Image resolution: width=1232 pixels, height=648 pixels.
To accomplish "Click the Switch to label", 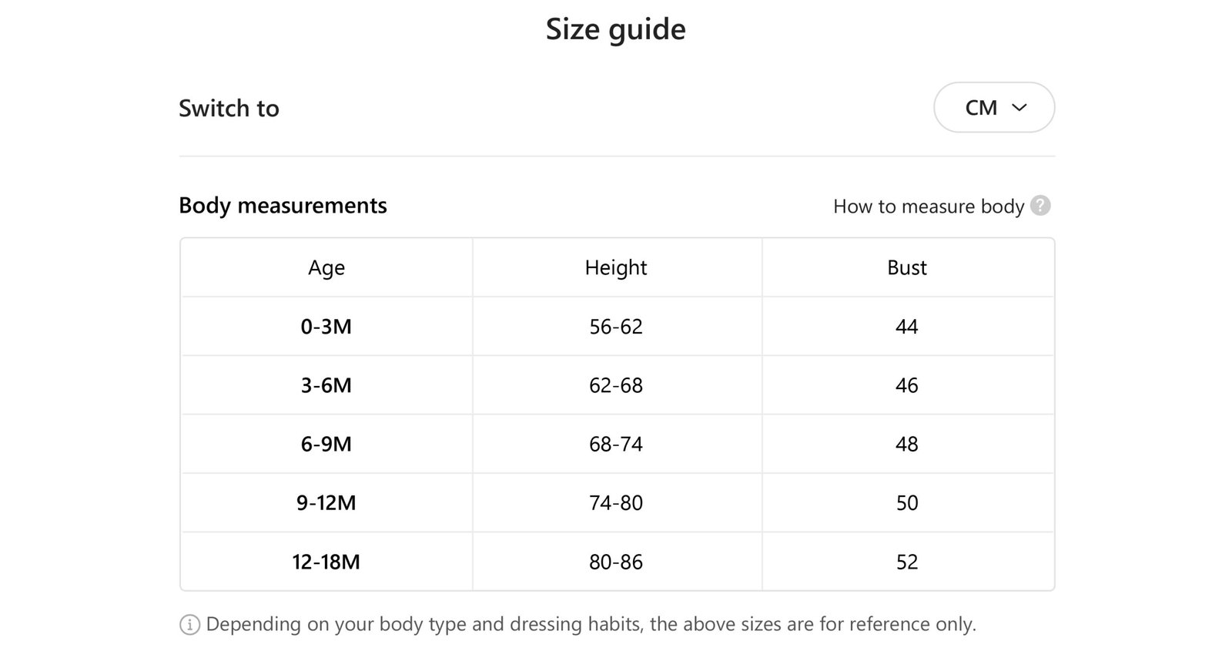I will coord(229,108).
